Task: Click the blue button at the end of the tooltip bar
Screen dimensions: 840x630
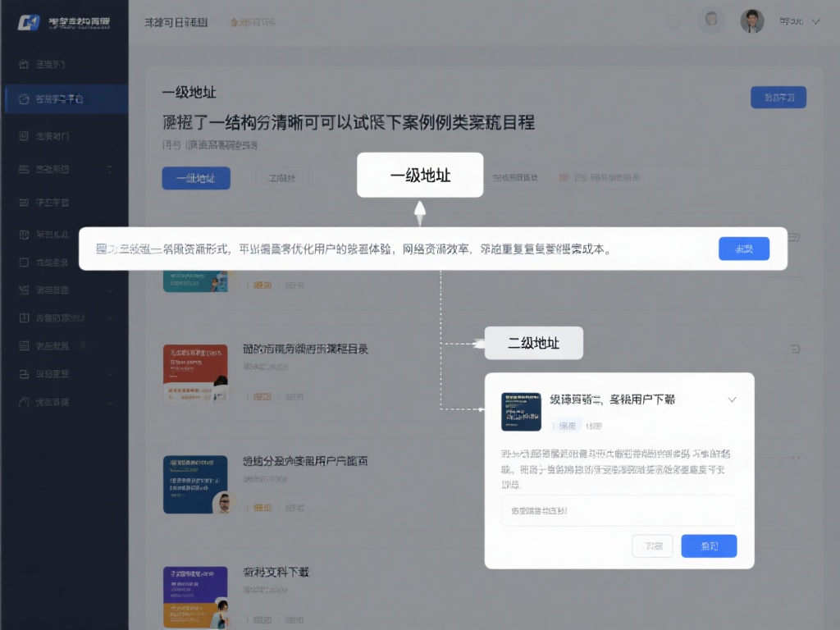Action: click(x=744, y=248)
